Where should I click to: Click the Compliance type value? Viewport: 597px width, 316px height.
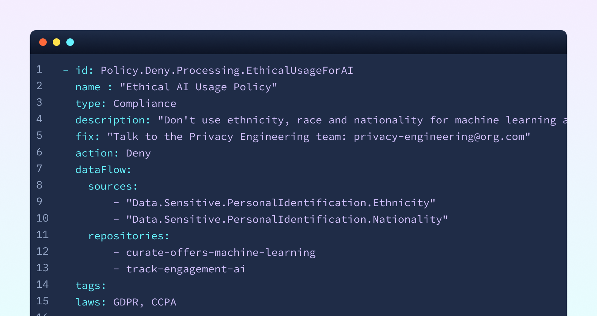pos(145,103)
